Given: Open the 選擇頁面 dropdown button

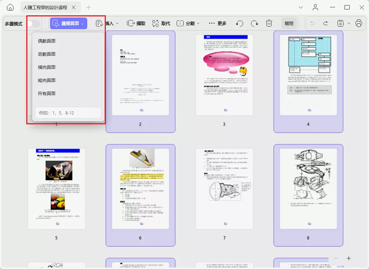Looking at the screenshot, I should tap(69, 23).
